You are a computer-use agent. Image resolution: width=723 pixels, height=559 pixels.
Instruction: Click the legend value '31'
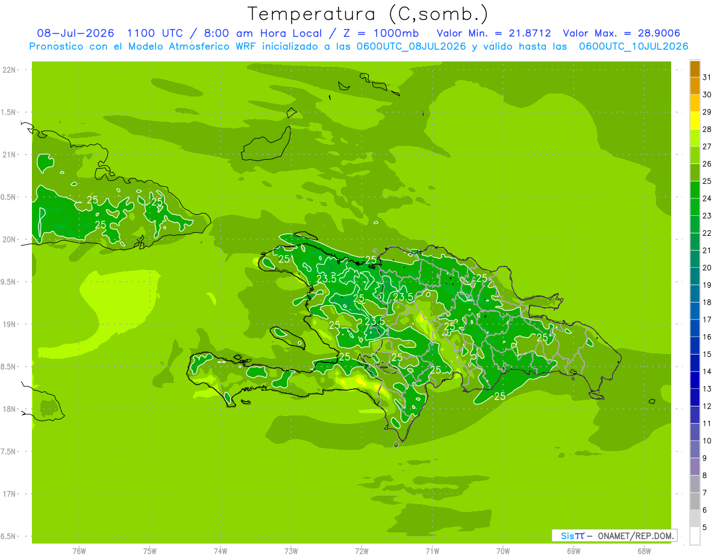click(707, 77)
